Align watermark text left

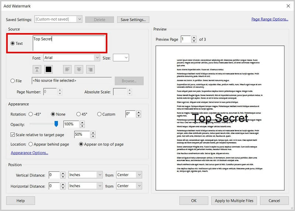pos(67,69)
